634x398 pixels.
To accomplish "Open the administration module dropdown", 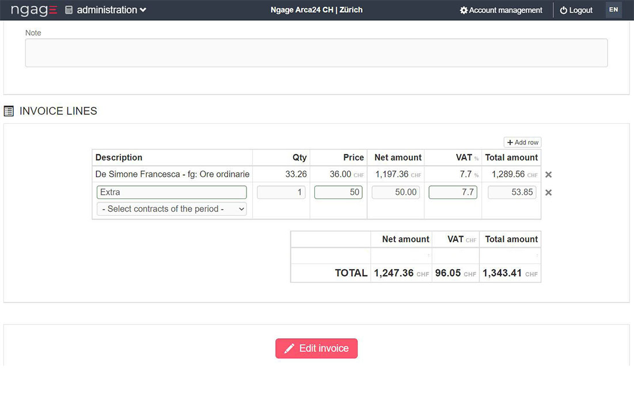I will [111, 10].
